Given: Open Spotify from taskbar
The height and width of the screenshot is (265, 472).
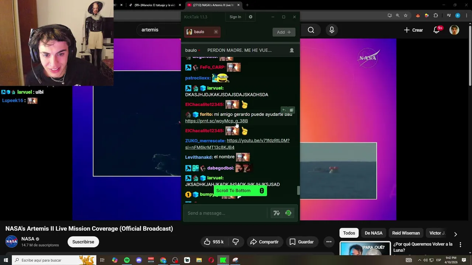Looking at the screenshot, I should click(127, 260).
